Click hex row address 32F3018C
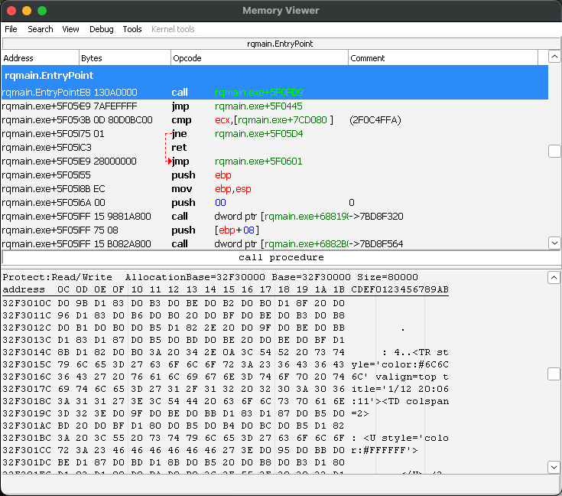 [27, 401]
